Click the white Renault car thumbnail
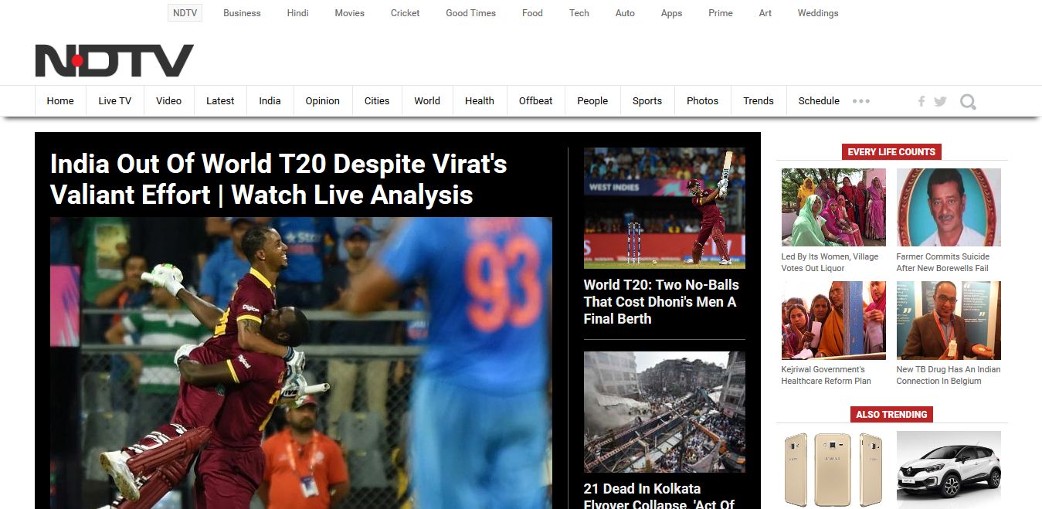Screen dimensions: 1042x509 point(949,470)
